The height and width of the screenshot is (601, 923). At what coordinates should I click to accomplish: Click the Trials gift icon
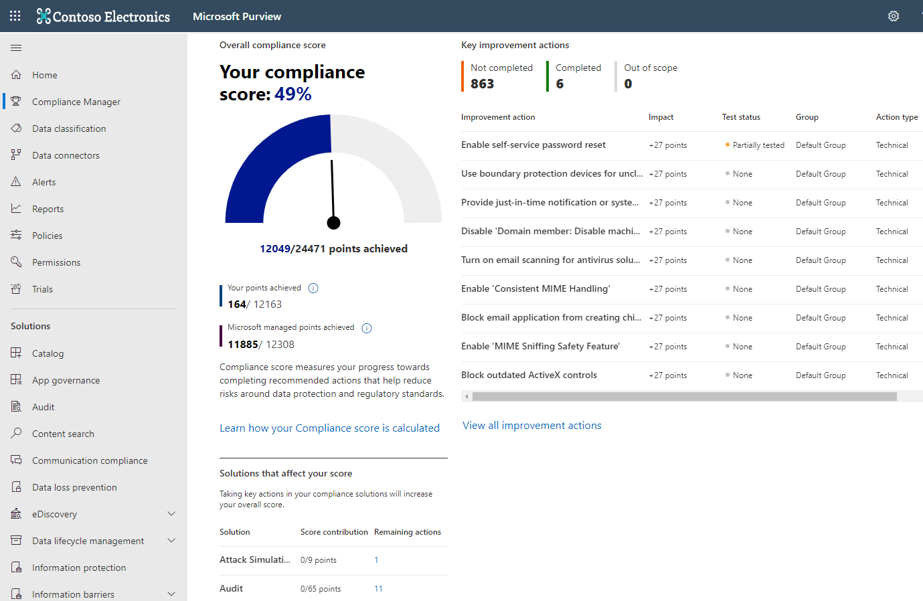(x=16, y=289)
